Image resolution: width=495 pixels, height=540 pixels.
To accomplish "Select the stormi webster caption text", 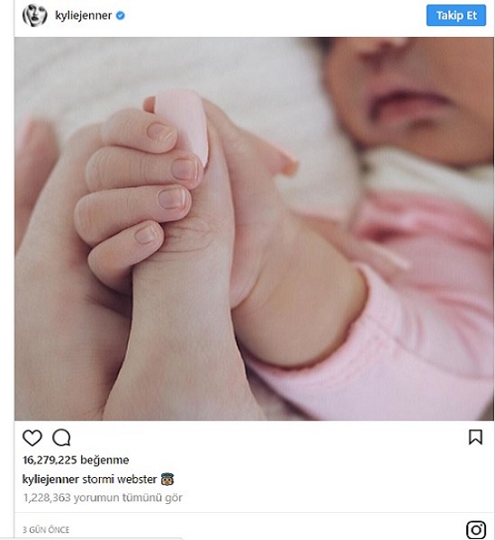I will pyautogui.click(x=120, y=479).
